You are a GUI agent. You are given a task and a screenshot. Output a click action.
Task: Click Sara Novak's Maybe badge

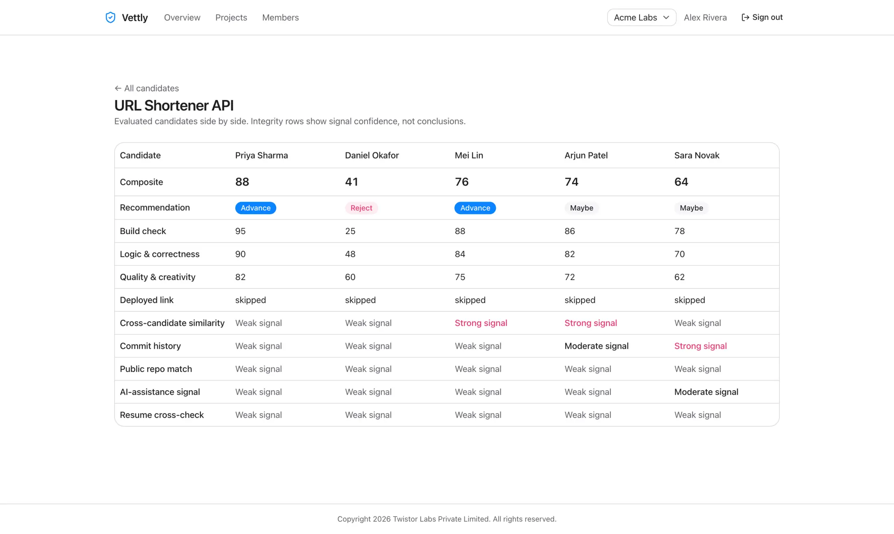click(691, 208)
